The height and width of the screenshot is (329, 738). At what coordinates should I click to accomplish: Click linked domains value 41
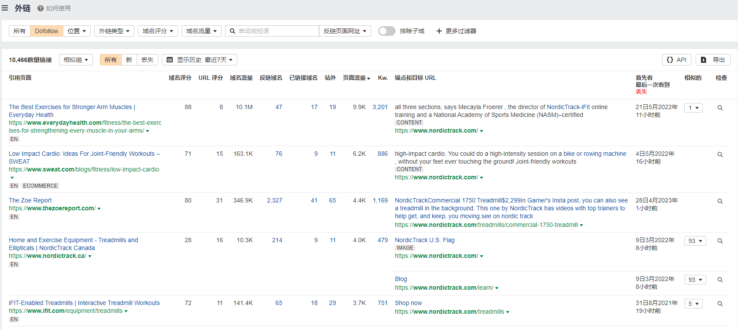coord(314,200)
